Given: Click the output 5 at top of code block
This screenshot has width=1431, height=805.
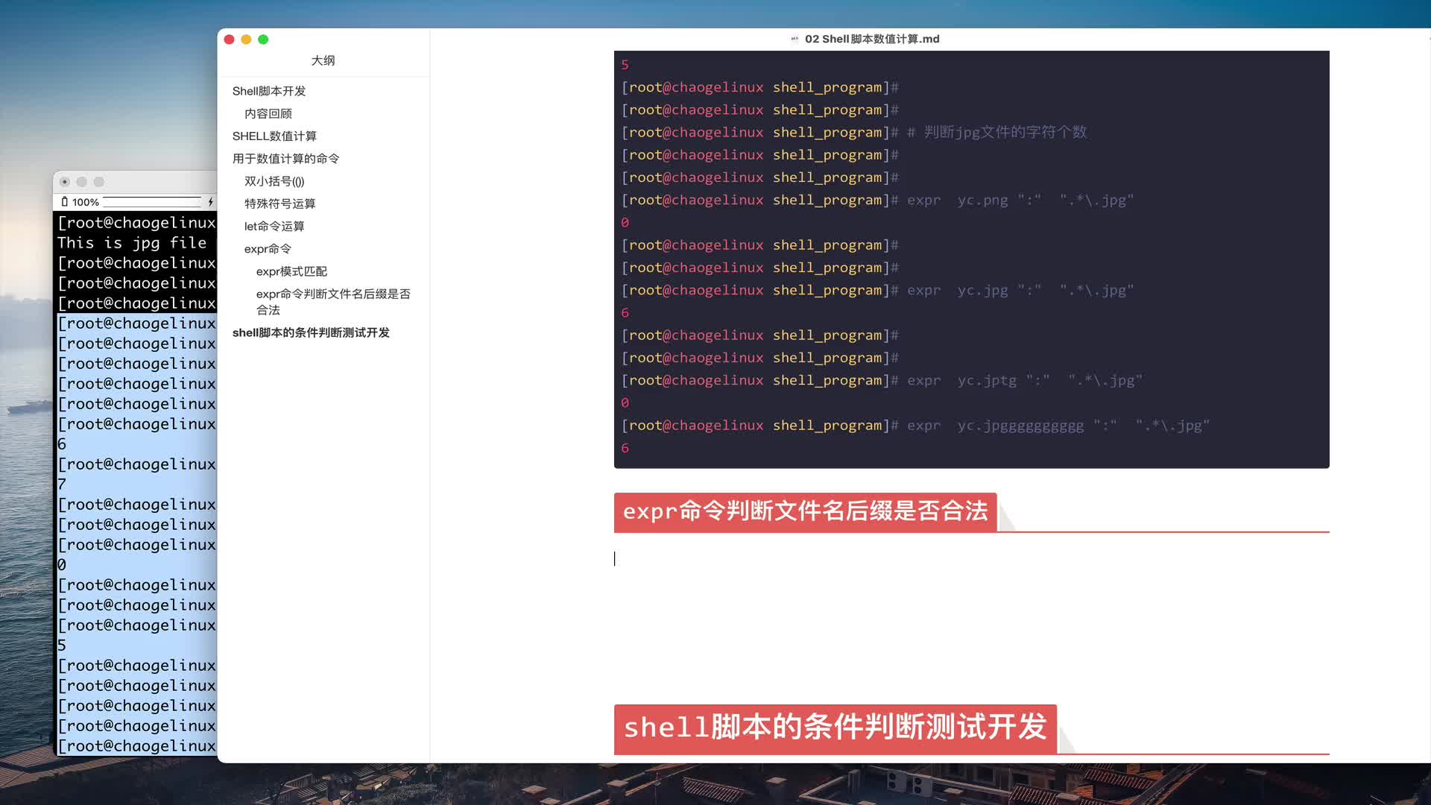Looking at the screenshot, I should pos(625,65).
